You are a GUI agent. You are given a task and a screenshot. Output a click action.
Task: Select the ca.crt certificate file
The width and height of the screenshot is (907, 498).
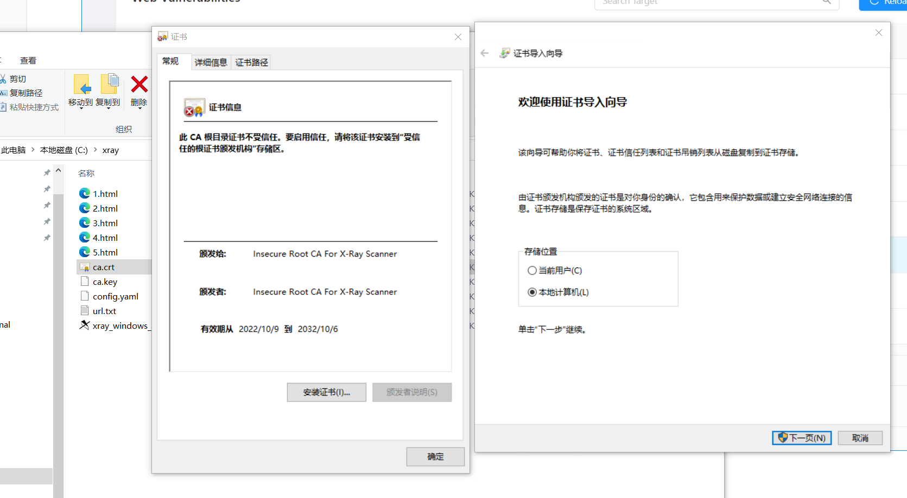click(103, 267)
